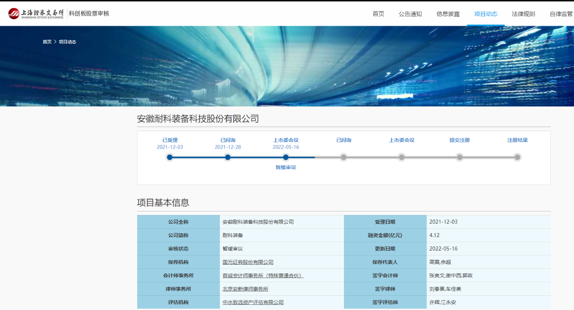Open 容诚会计师事务所 accounting firm link
Screen dimensions: 574x310
[263, 276]
